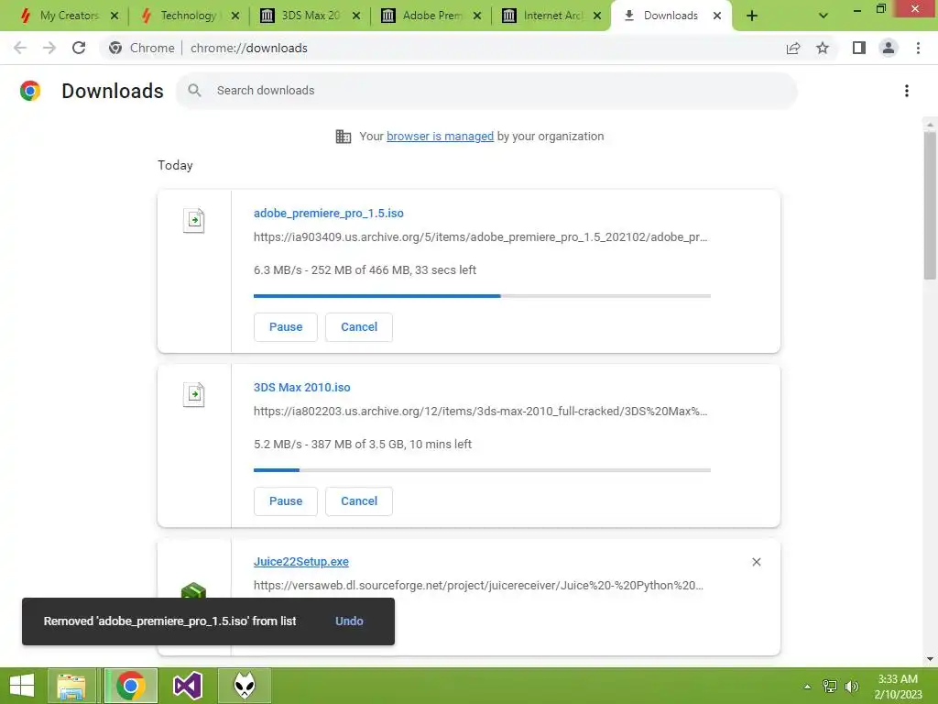Click the Search downloads field
The width and height of the screenshot is (938, 704).
point(486,91)
